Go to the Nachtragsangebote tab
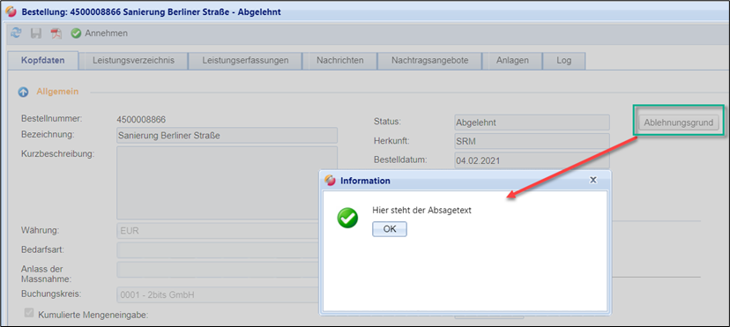 tap(429, 61)
